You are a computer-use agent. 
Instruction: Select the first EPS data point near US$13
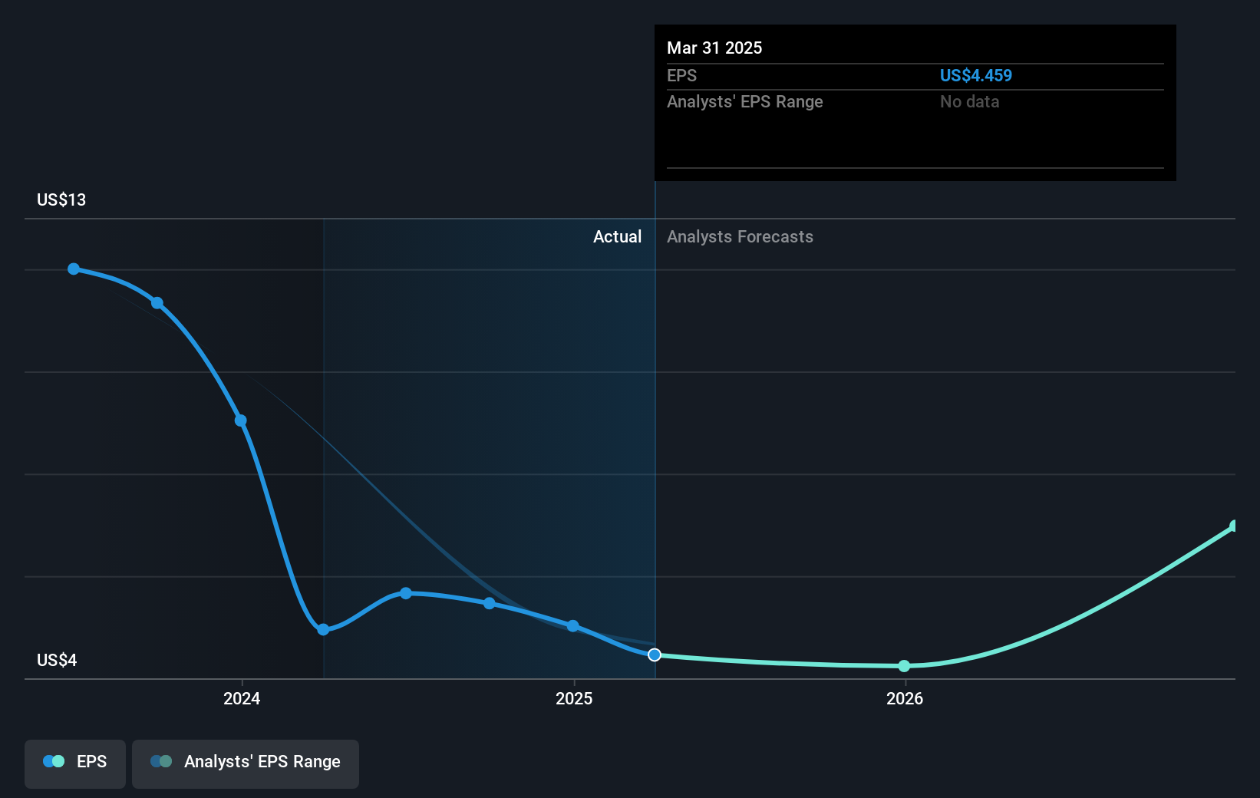(x=74, y=269)
